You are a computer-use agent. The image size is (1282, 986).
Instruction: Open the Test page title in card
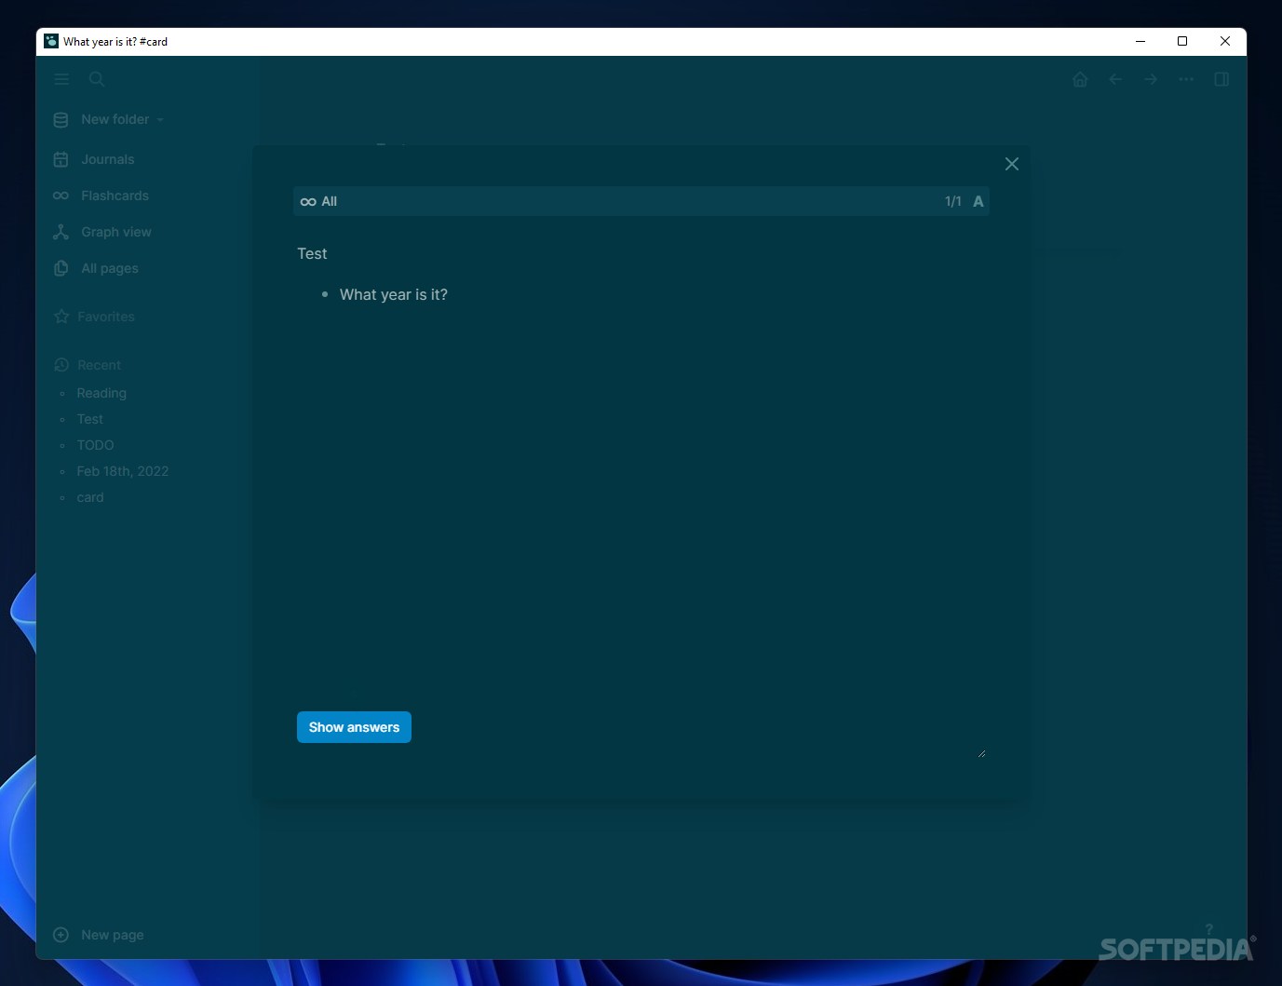coord(312,253)
